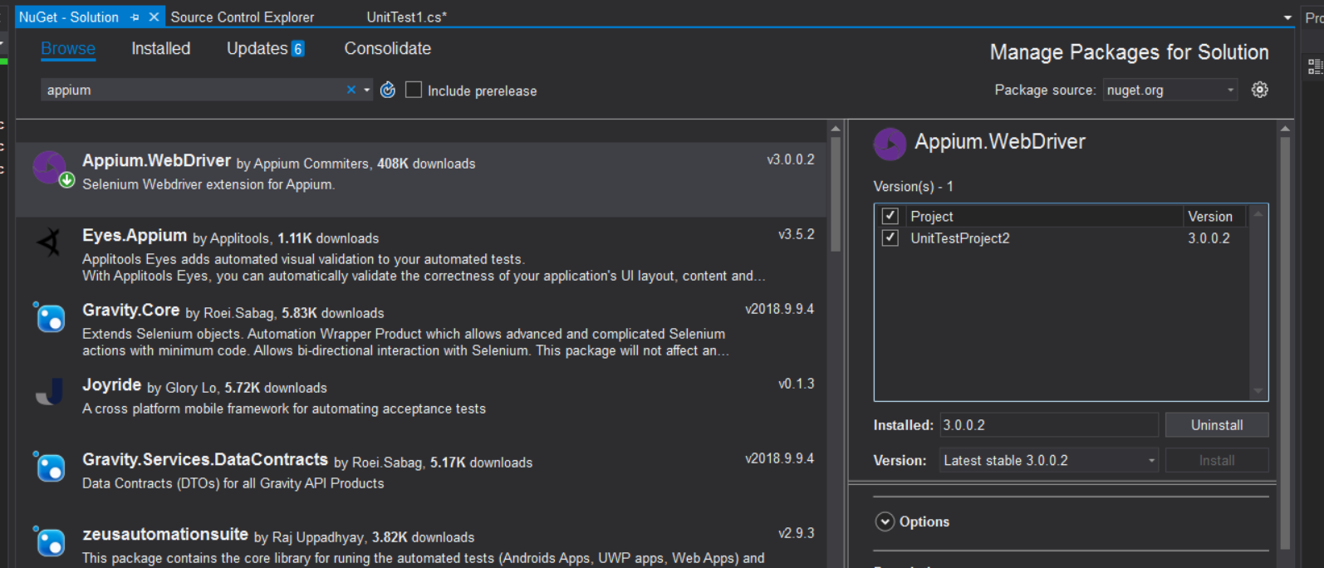Refresh the package search results
The width and height of the screenshot is (1324, 568).
388,90
